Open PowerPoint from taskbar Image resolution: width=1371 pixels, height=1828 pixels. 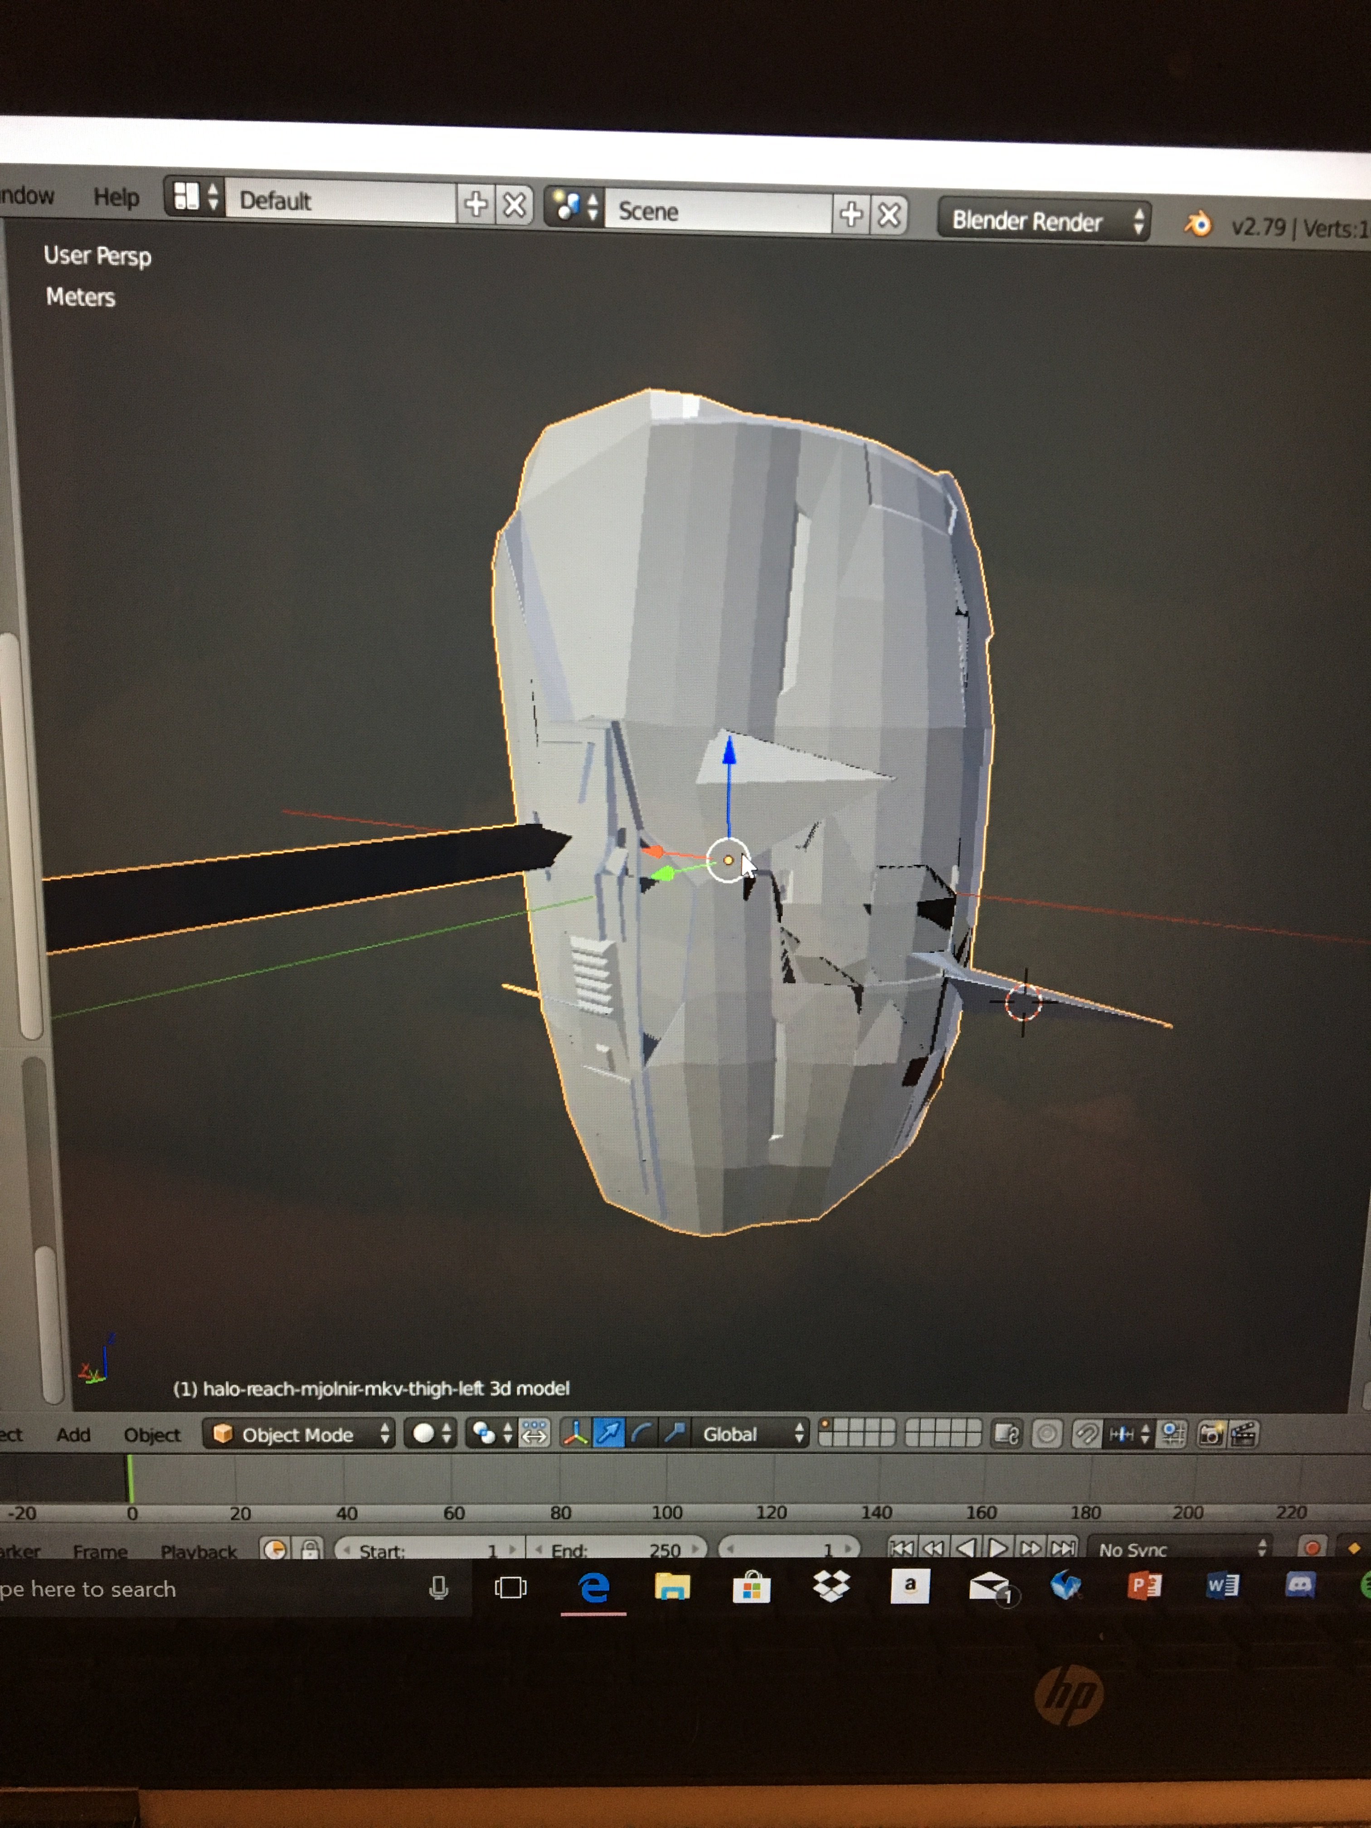point(1145,1585)
